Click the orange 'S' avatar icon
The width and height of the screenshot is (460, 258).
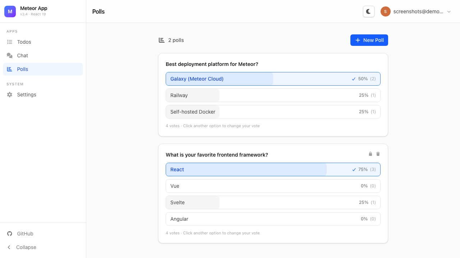click(385, 11)
